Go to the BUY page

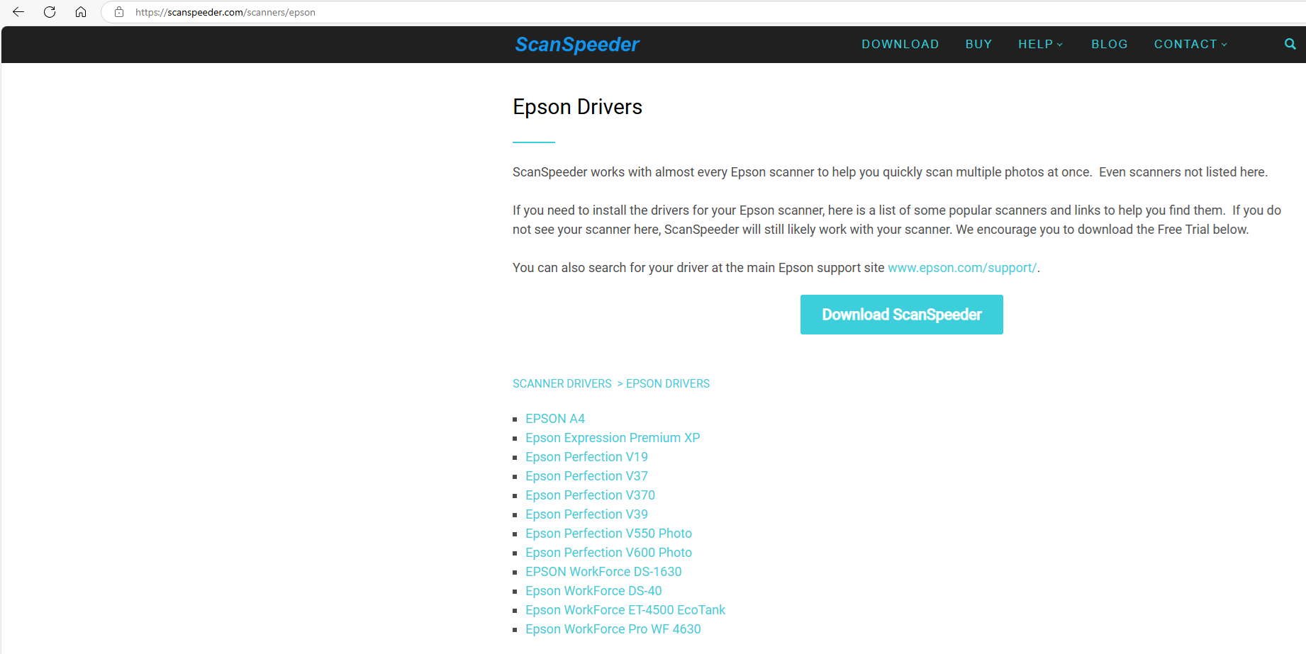pyautogui.click(x=978, y=44)
